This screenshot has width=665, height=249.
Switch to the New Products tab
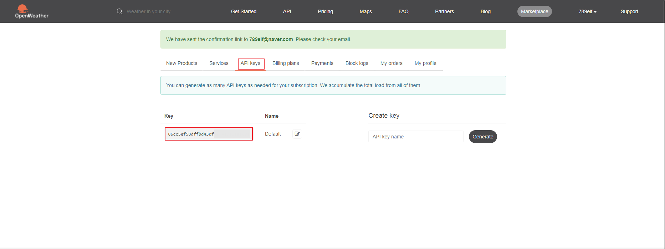pyautogui.click(x=181, y=63)
